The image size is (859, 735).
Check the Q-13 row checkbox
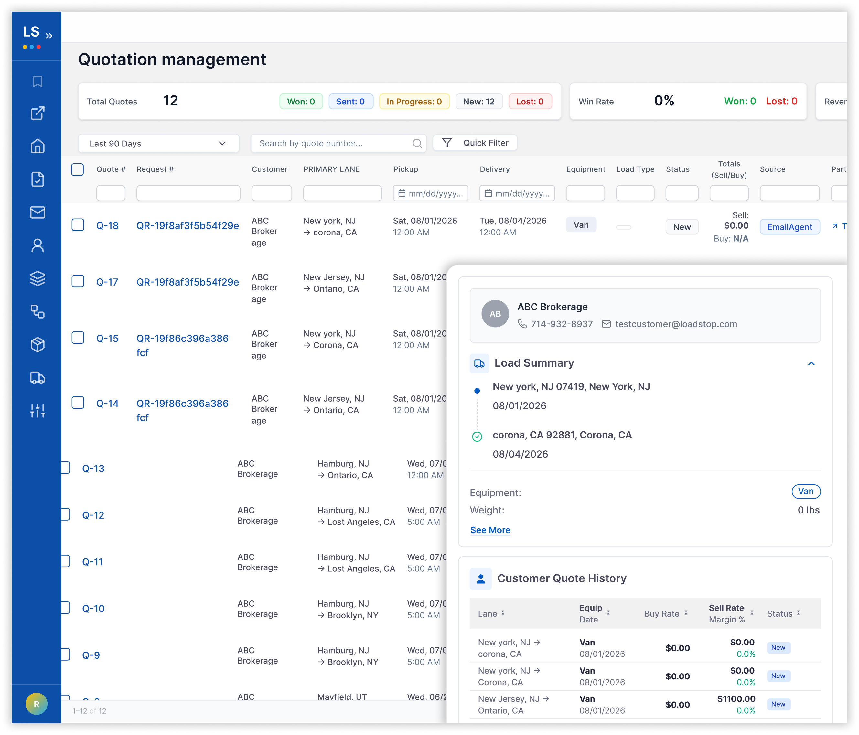(x=65, y=468)
